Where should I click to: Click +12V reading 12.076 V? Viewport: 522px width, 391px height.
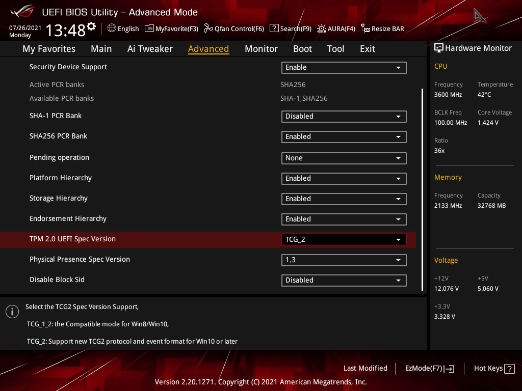(x=447, y=289)
